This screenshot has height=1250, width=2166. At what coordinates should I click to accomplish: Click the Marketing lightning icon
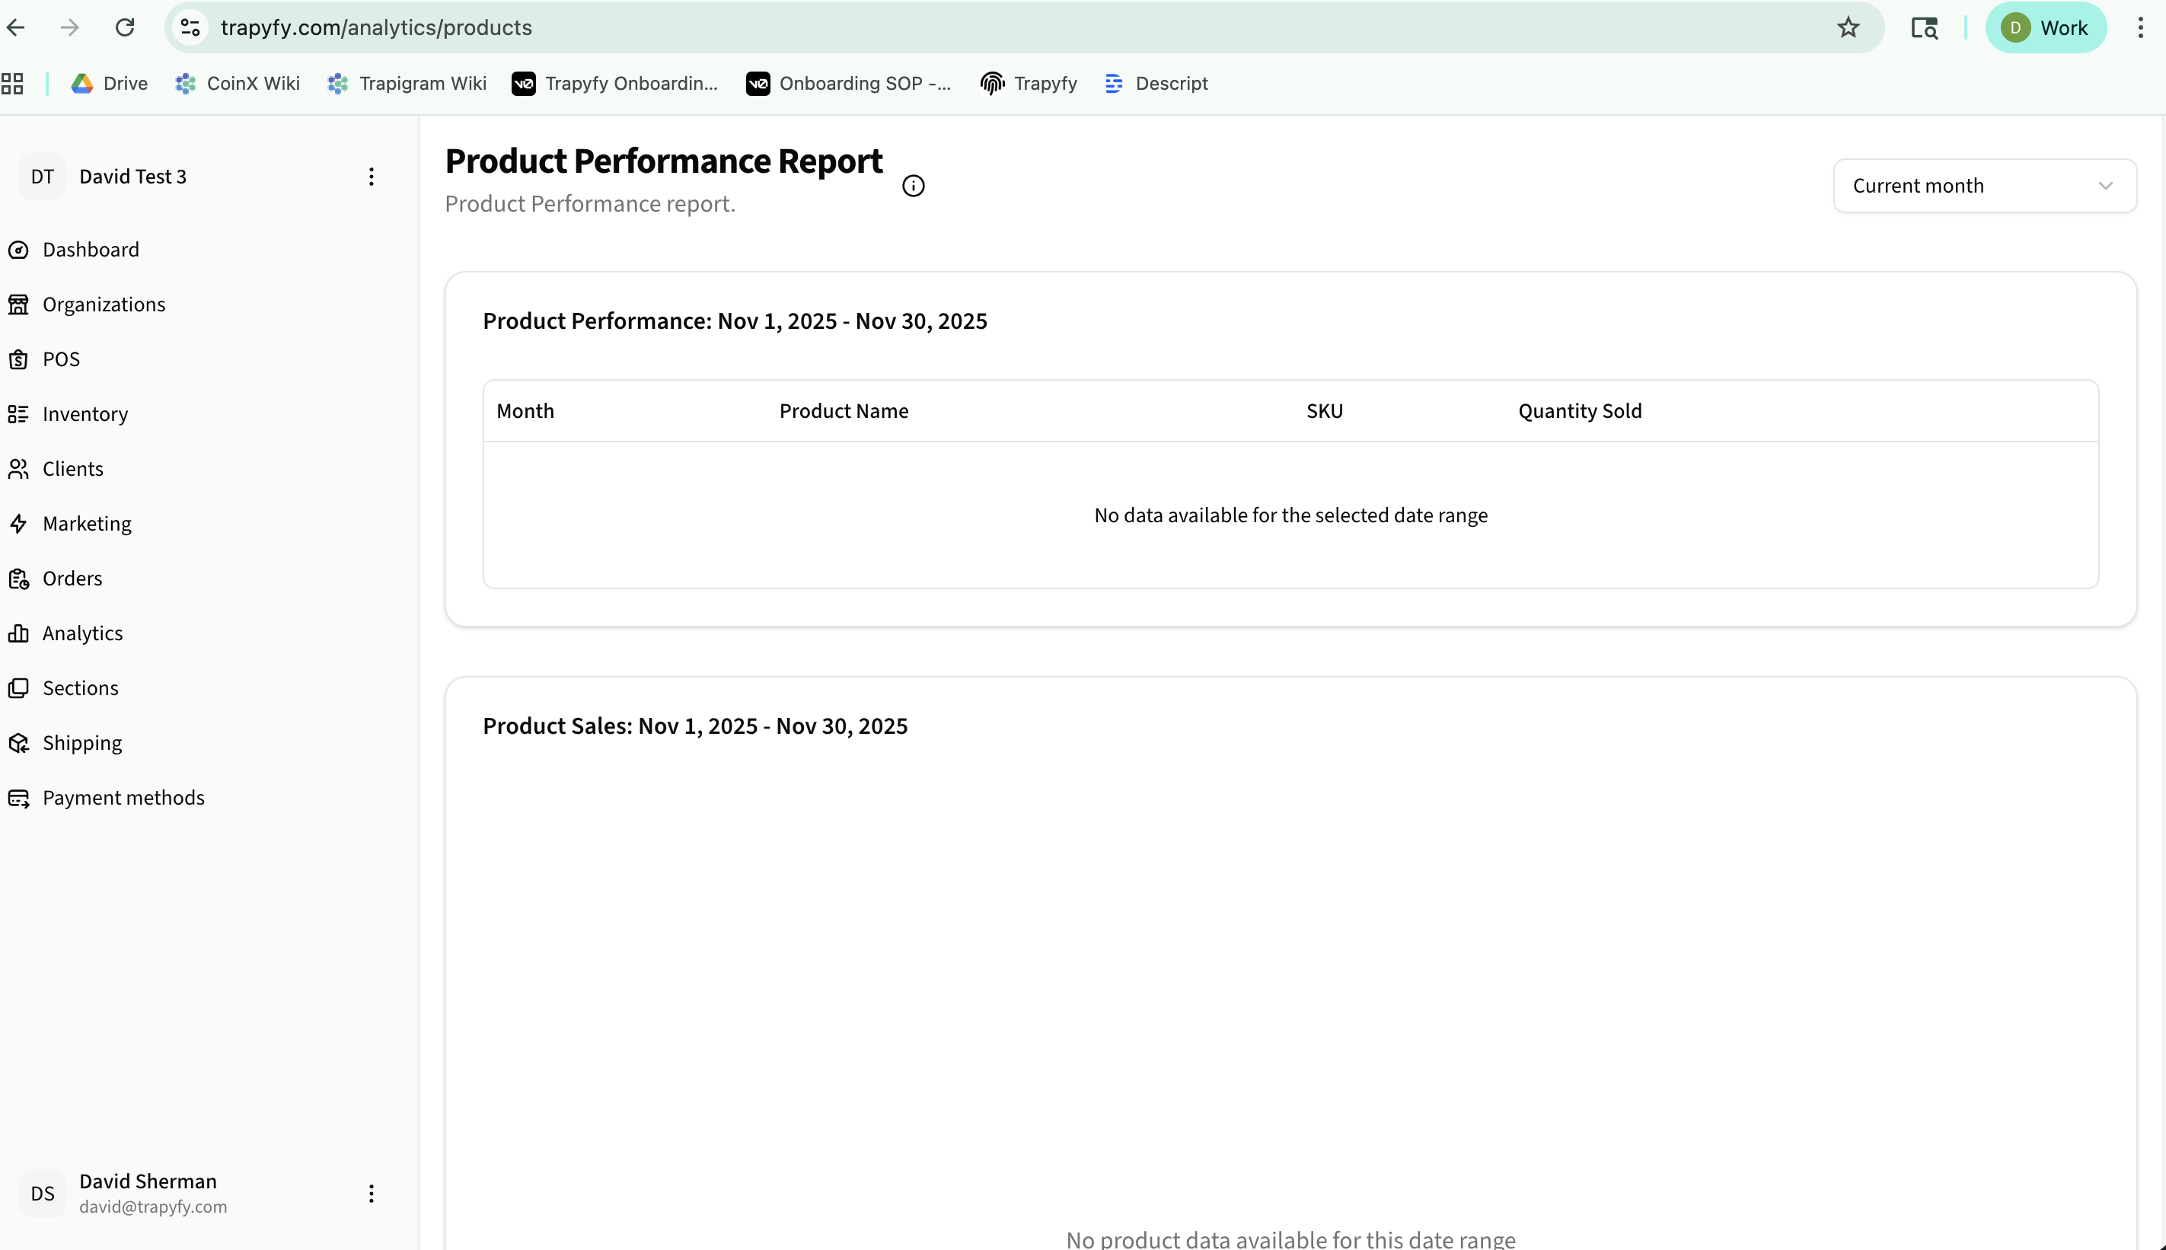18,524
